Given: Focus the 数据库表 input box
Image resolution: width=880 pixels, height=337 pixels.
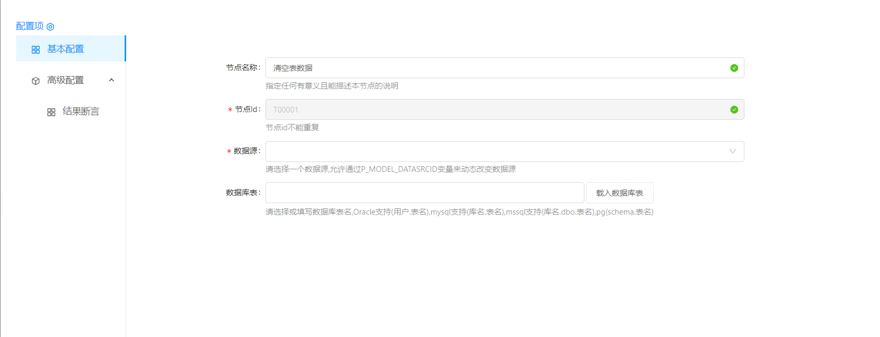Looking at the screenshot, I should [424, 193].
